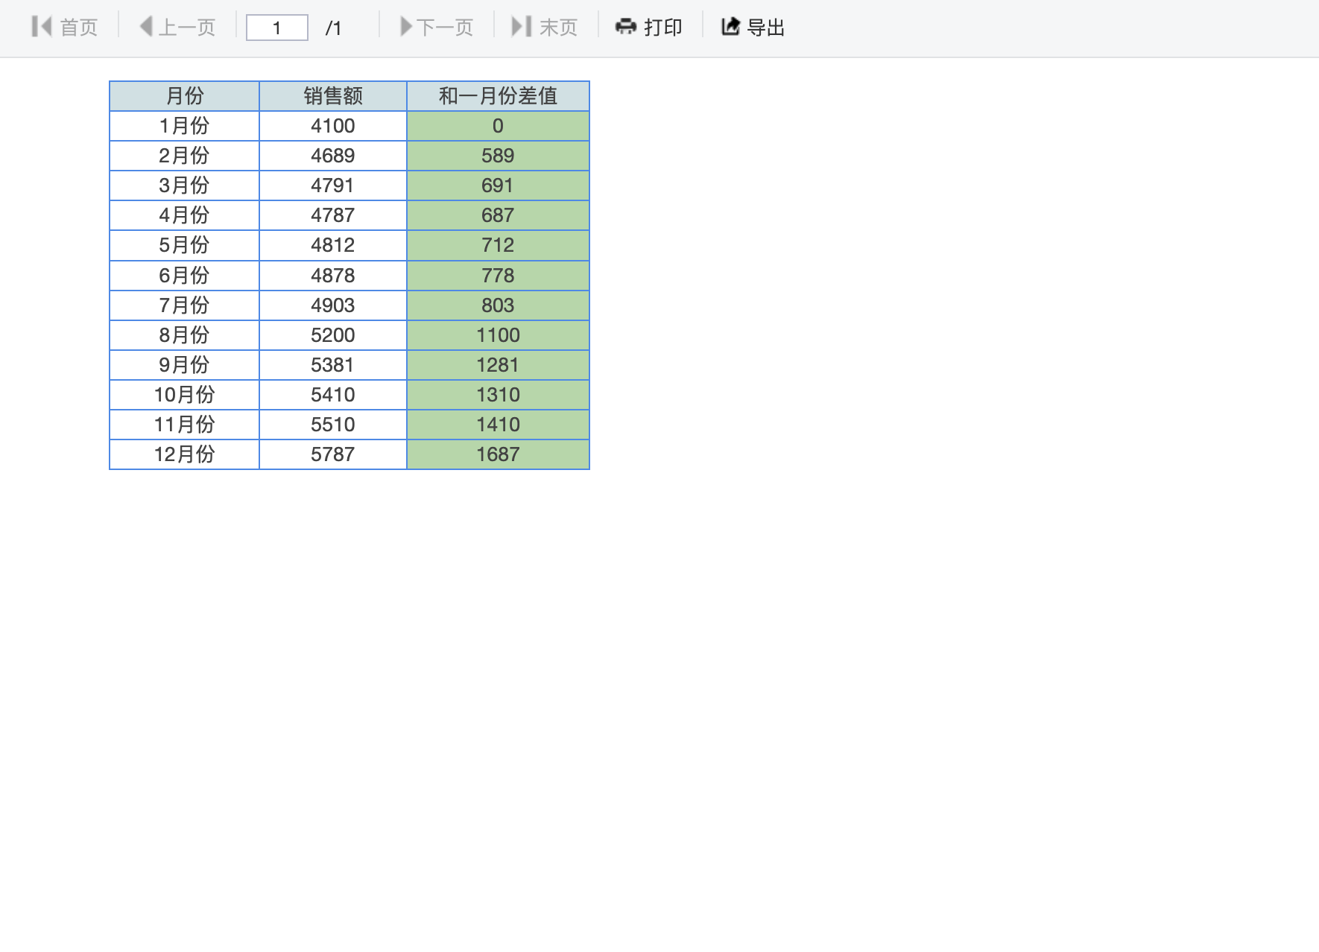Click the green cell showing 589

pos(498,156)
